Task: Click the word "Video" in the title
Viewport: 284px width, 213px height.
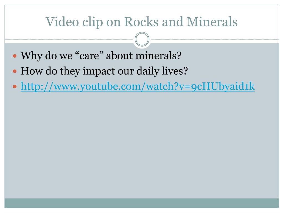Action: 62,22
